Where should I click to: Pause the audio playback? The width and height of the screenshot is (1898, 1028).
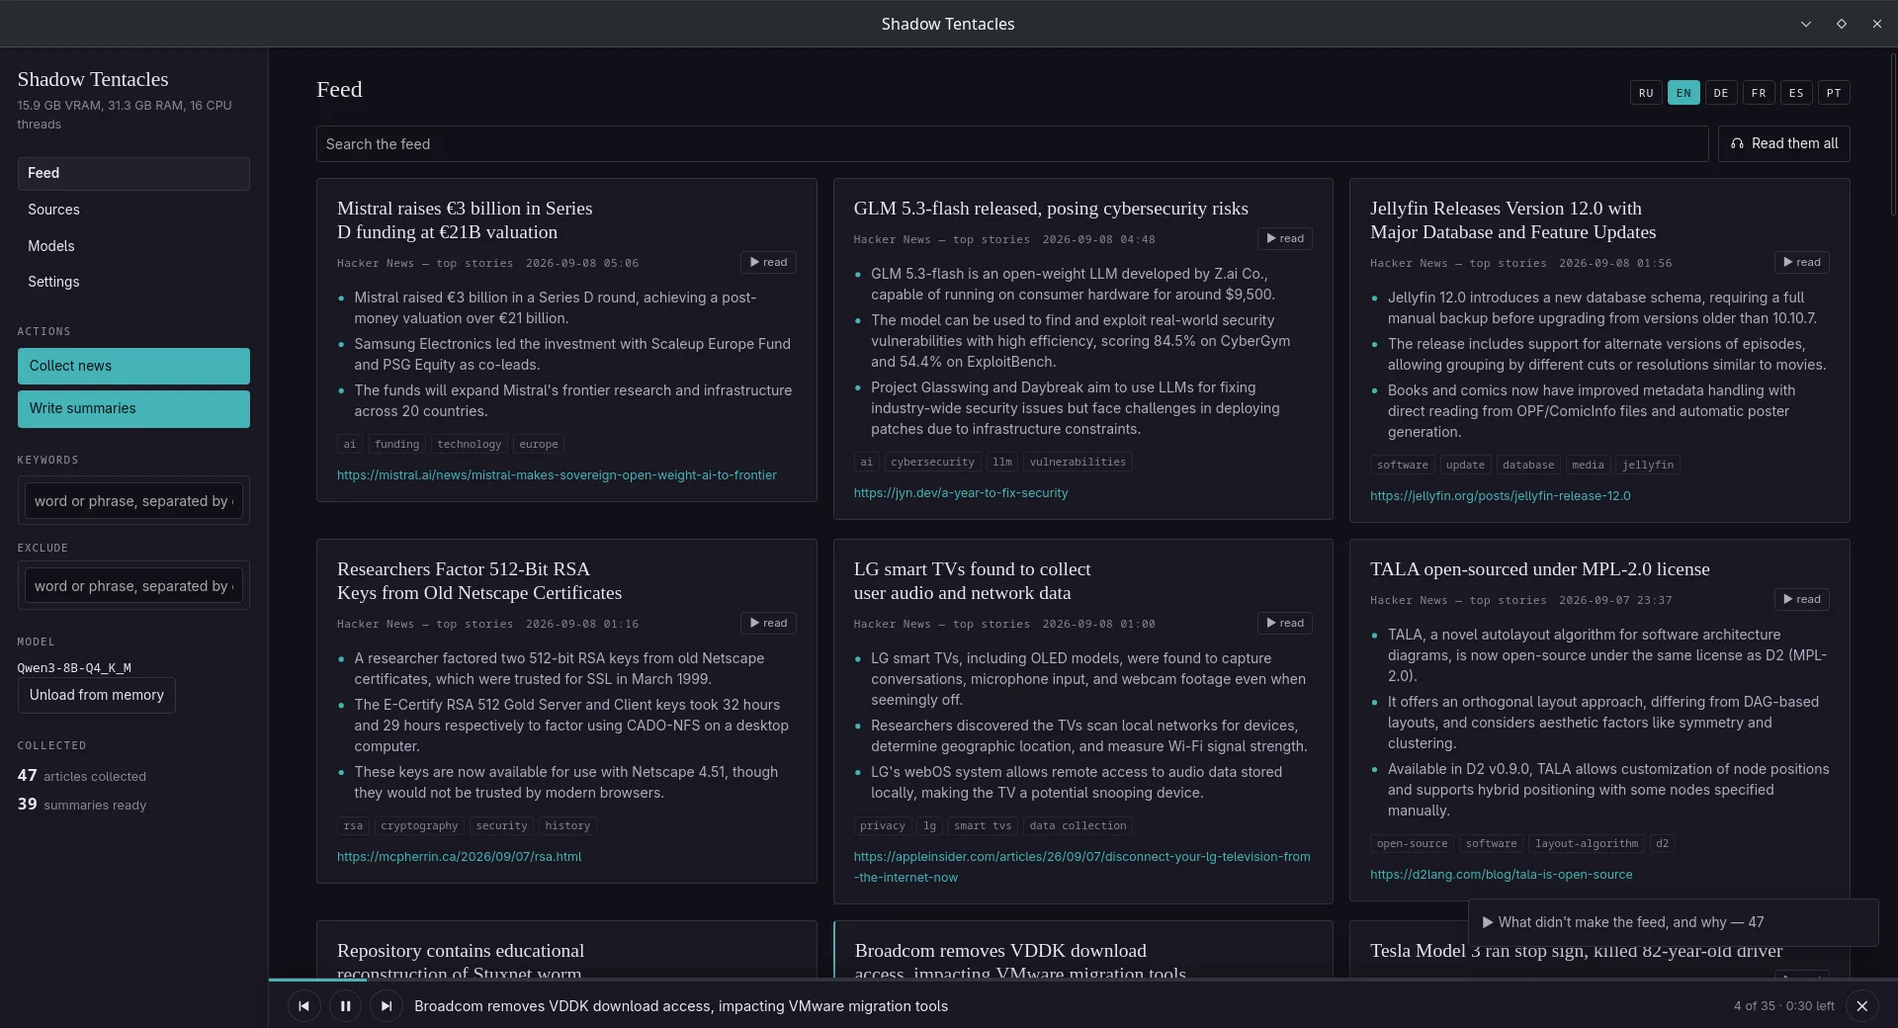tap(345, 1006)
